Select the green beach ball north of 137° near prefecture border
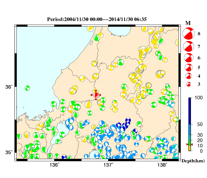This screenshot has width=207, height=178. 121,62
